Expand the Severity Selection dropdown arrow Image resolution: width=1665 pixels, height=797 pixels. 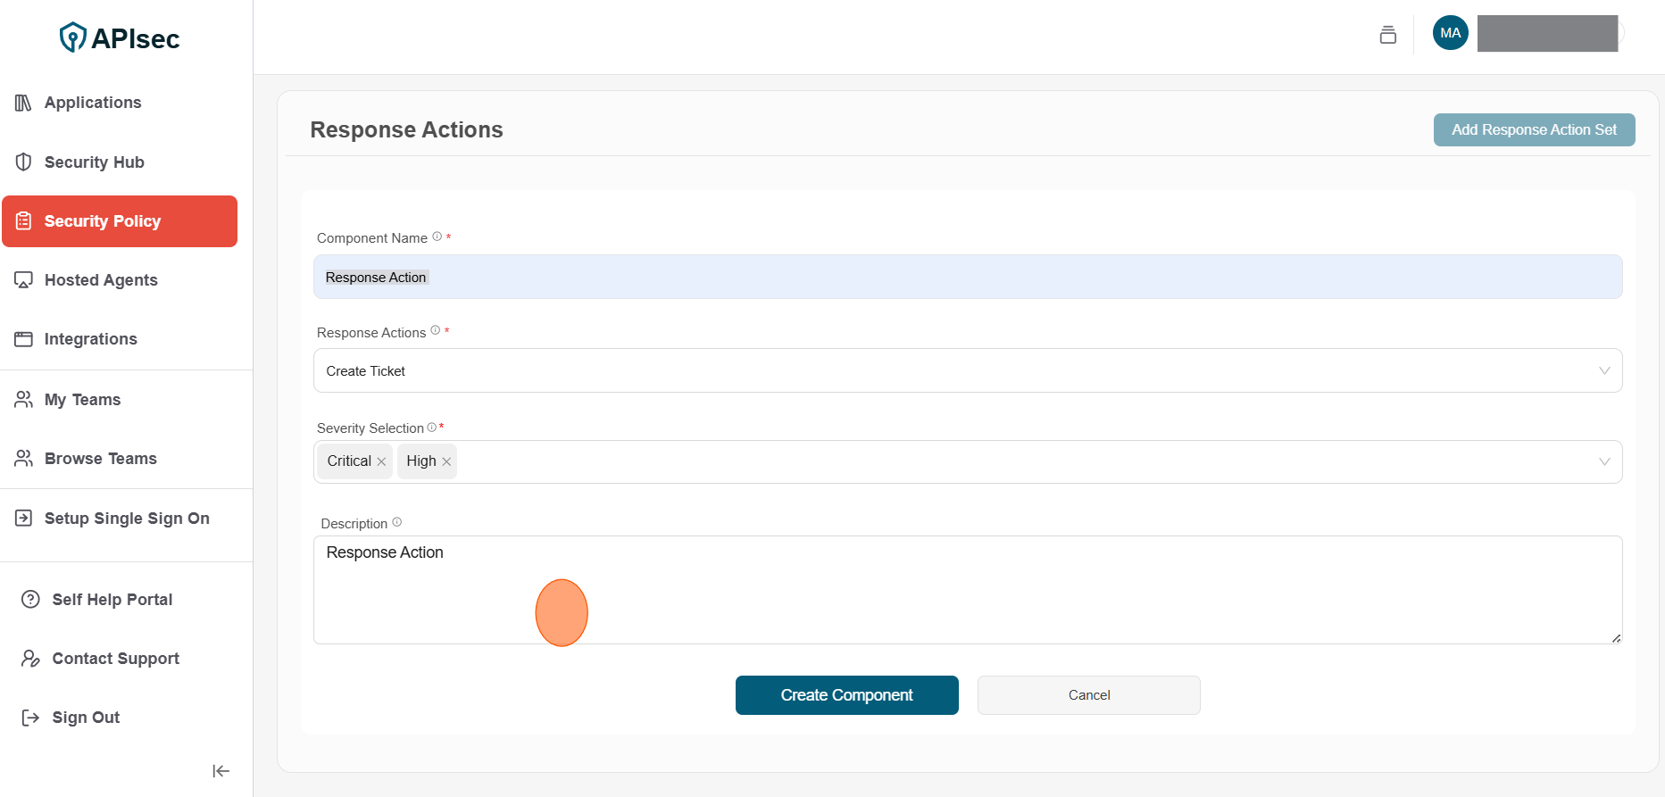tap(1603, 461)
